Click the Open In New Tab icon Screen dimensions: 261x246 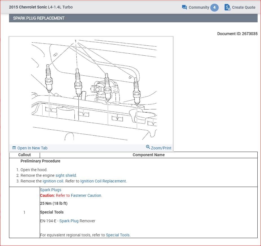tap(14, 148)
